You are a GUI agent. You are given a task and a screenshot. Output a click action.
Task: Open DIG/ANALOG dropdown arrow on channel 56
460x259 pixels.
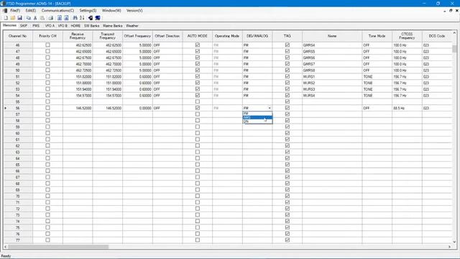coord(270,108)
